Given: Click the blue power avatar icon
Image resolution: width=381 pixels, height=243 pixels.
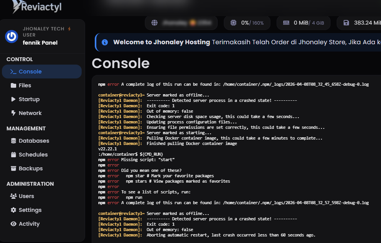Looking at the screenshot, I should 12,36.
